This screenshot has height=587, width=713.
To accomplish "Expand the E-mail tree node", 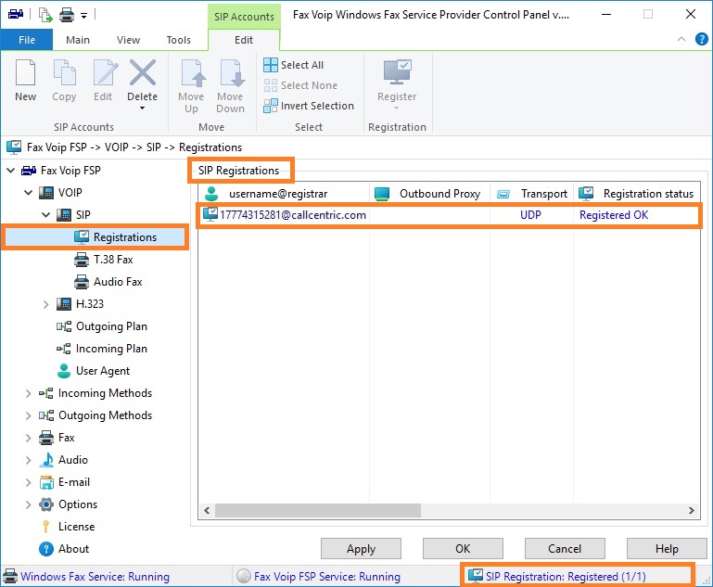I will pos(28,482).
